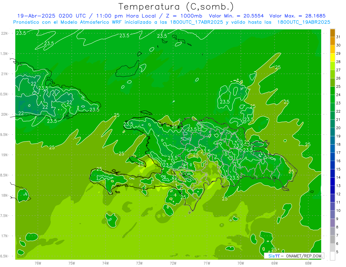Pick the yellow swatch between 28 and 29
Image resolution: width=346 pixels, height=267 pixels.
332,58
